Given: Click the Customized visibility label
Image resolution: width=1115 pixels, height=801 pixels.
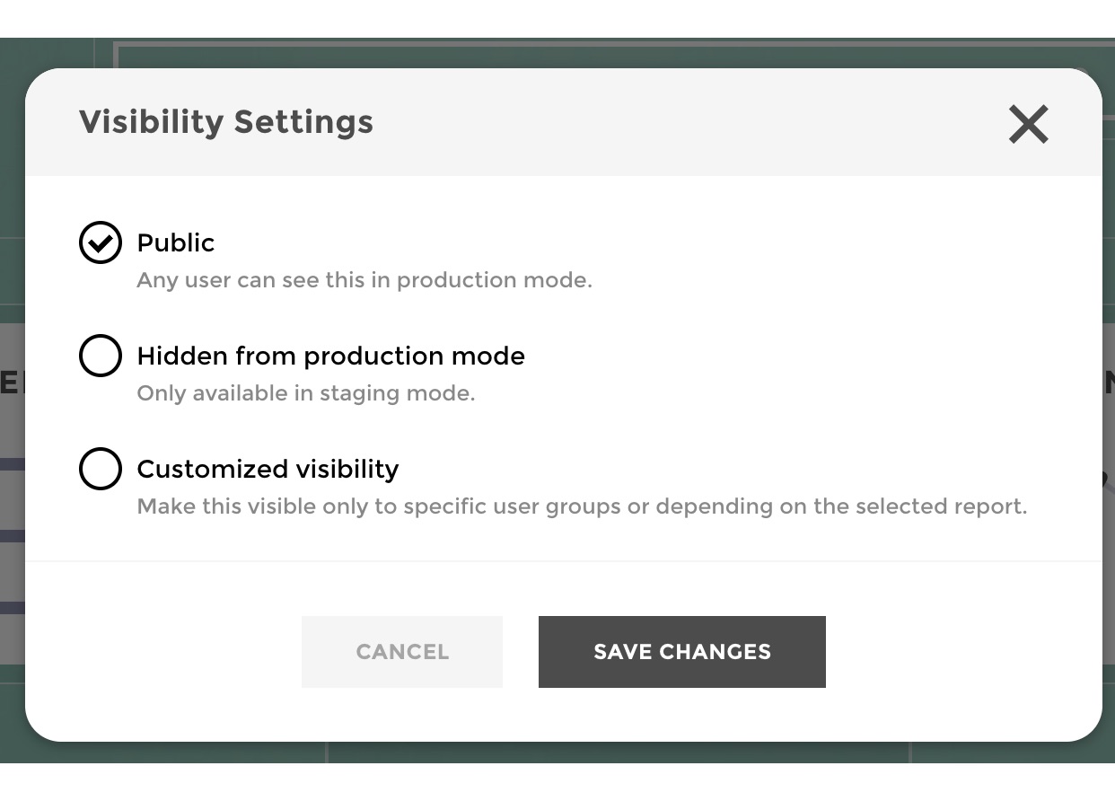Looking at the screenshot, I should 268,469.
